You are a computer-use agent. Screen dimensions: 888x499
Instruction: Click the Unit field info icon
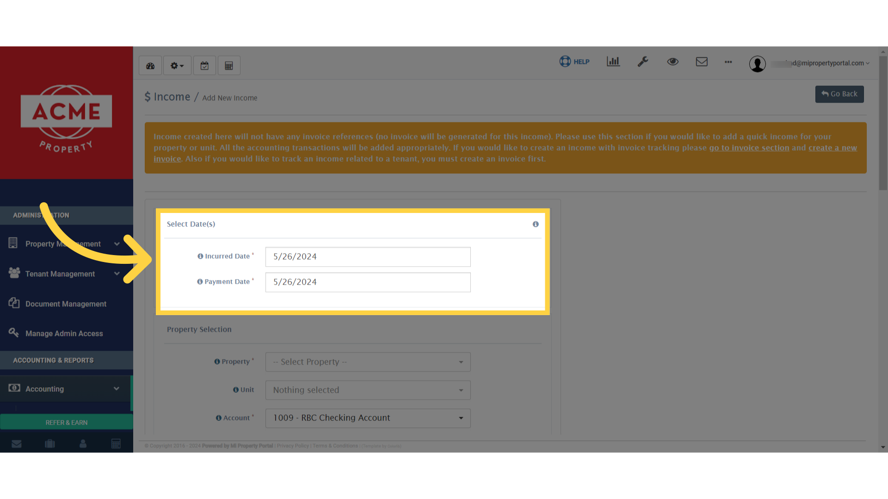pyautogui.click(x=236, y=390)
